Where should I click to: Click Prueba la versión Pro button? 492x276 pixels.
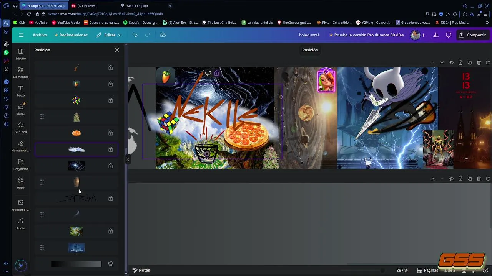click(367, 35)
